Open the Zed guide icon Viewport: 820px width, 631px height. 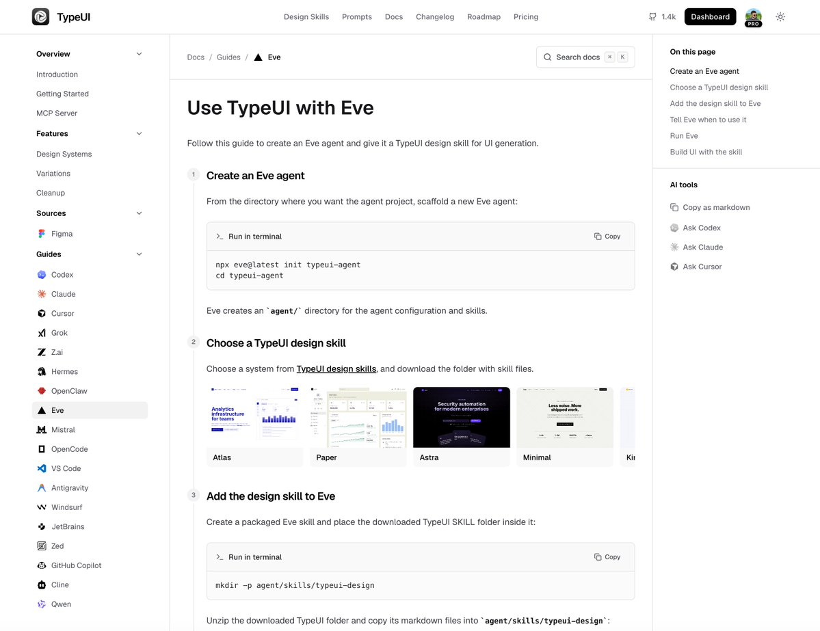[x=42, y=546]
